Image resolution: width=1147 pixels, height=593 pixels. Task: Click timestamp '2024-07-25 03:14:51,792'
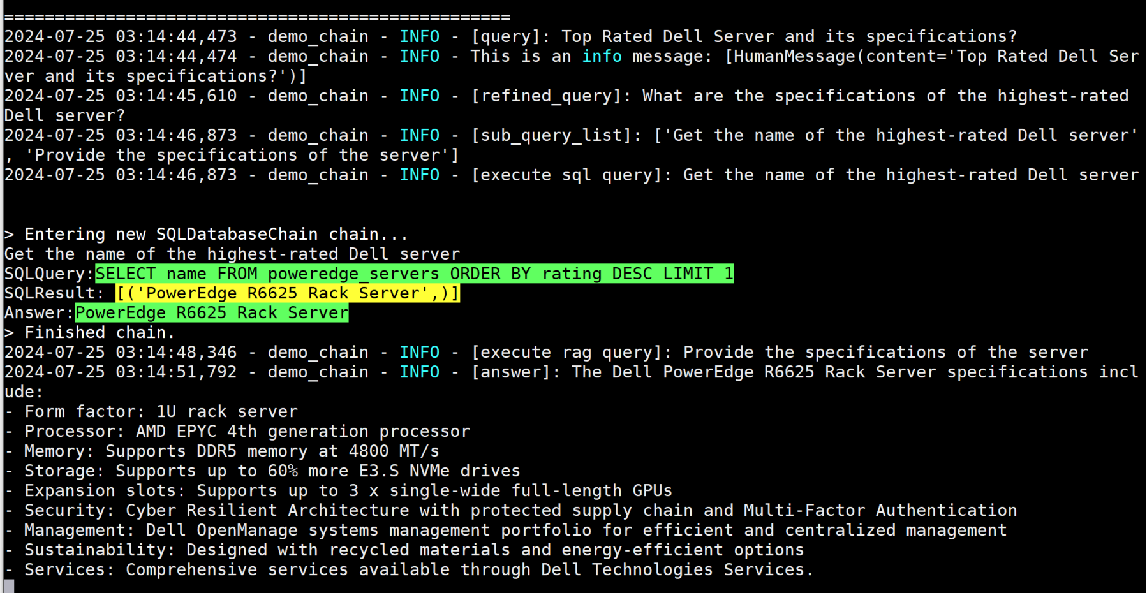pos(121,372)
